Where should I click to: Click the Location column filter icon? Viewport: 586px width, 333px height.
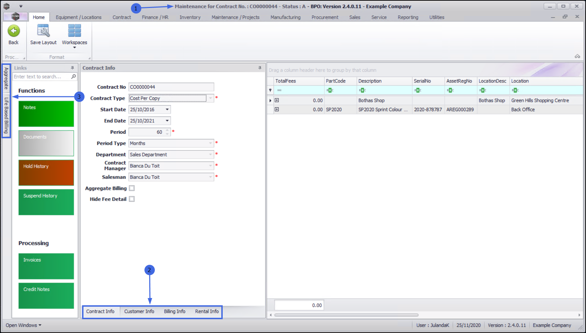[x=515, y=90]
